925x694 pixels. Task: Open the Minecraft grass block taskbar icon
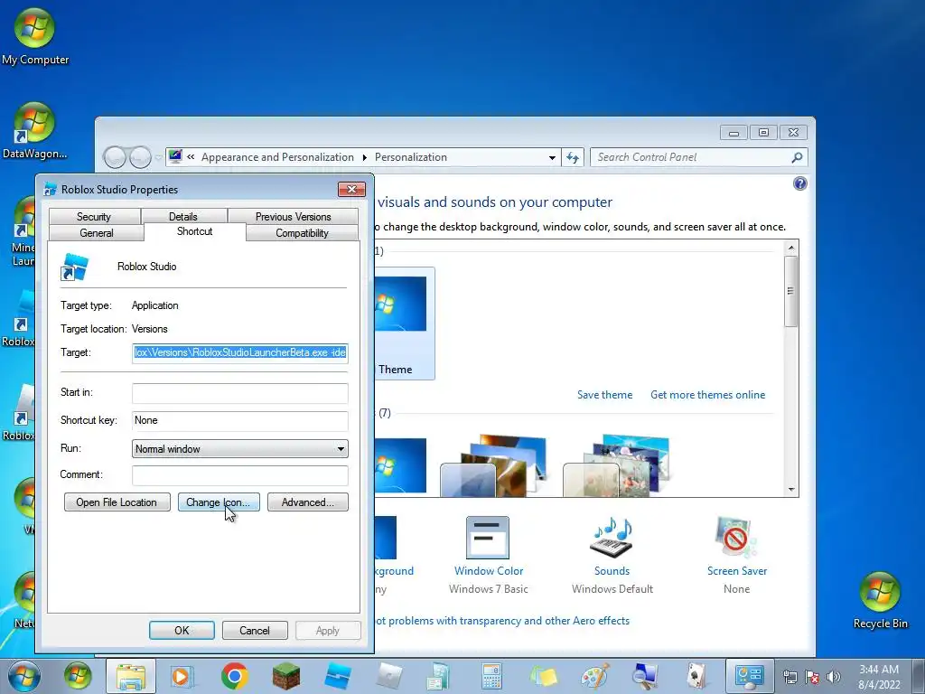[x=286, y=676]
